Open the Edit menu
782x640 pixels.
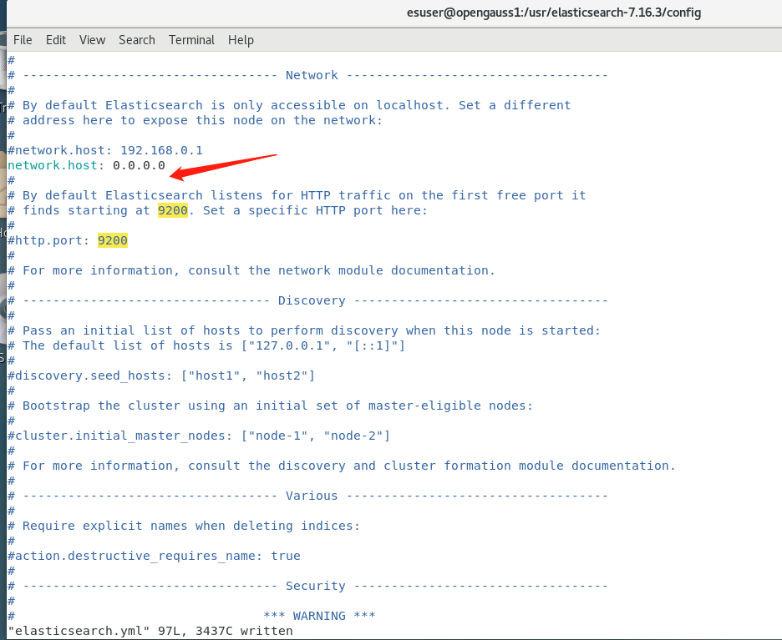[x=56, y=40]
